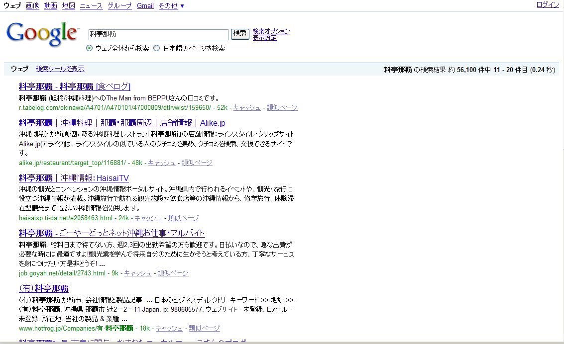Click the haisaixp.ti-da.net URL text
The width and height of the screenshot is (564, 344).
pyautogui.click(x=66, y=218)
